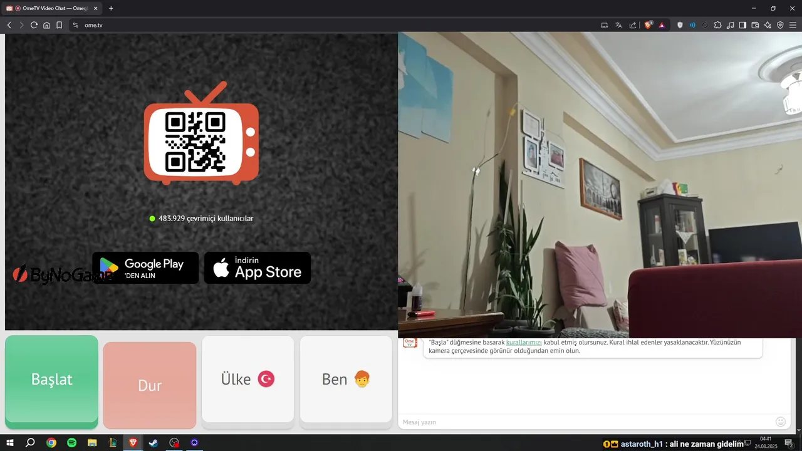Click the taskbar clock showing 04:41
Image resolution: width=802 pixels, height=451 pixels.
coord(766,443)
